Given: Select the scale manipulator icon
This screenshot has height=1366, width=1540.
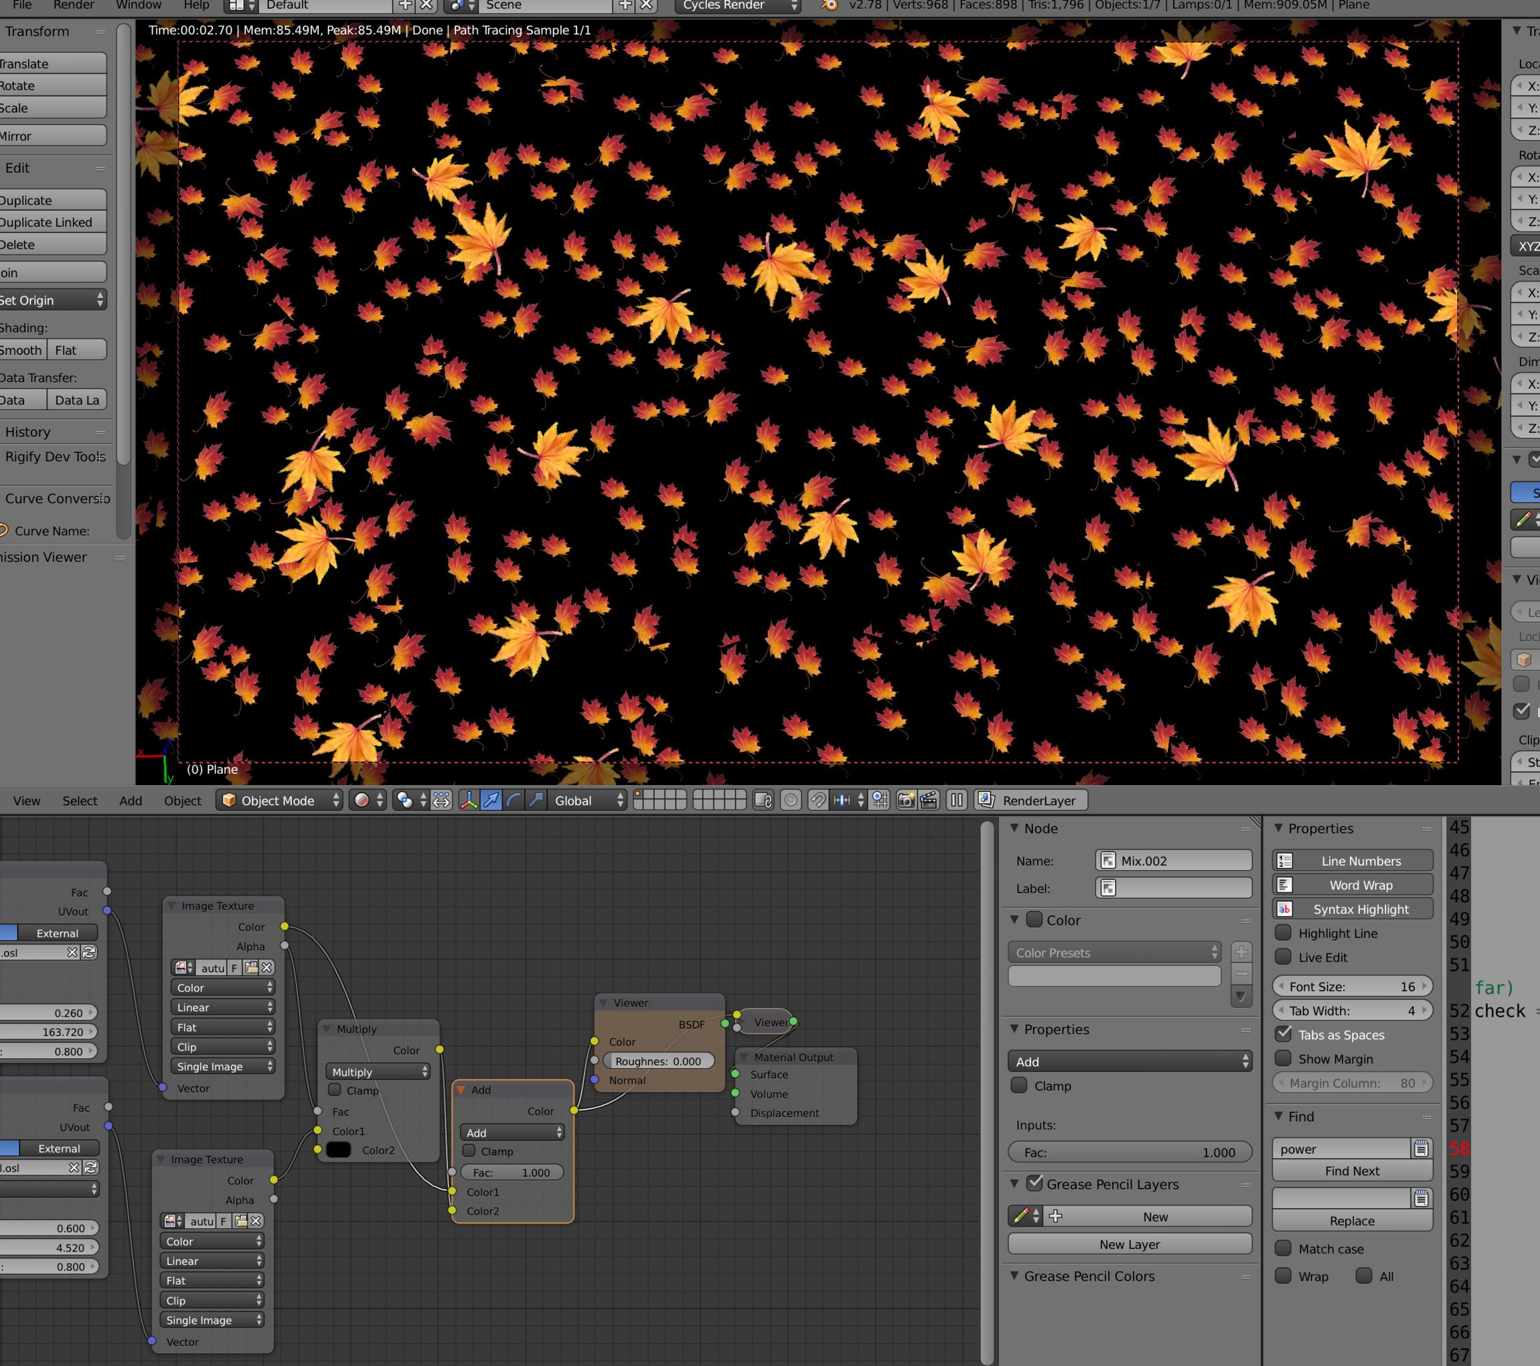Looking at the screenshot, I should (536, 800).
